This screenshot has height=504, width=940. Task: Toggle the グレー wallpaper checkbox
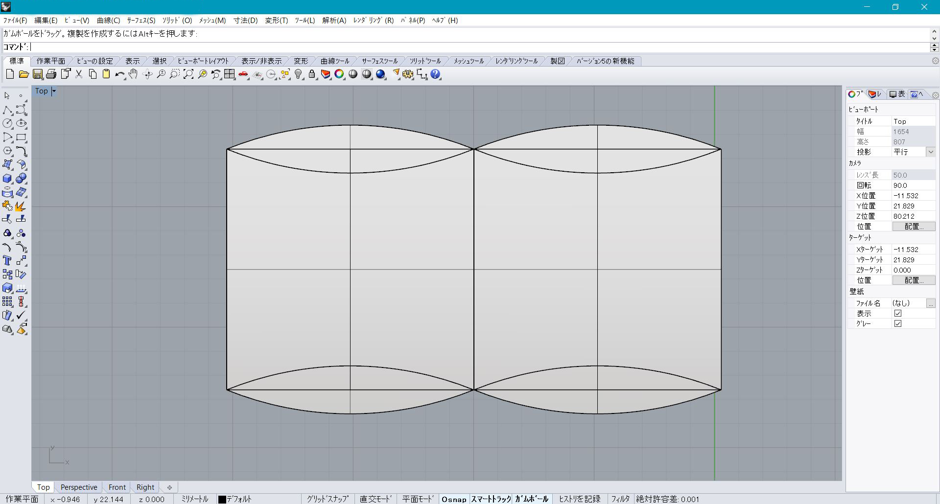pos(897,323)
